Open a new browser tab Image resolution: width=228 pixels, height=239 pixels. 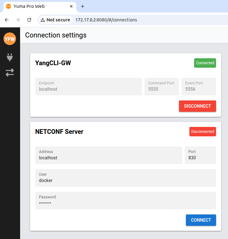(x=83, y=6)
